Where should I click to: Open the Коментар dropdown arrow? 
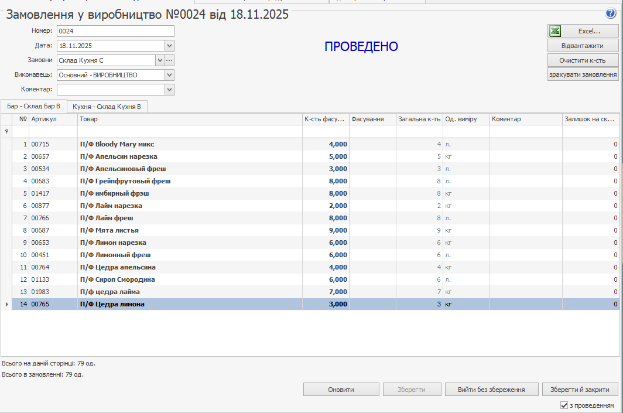coord(169,90)
